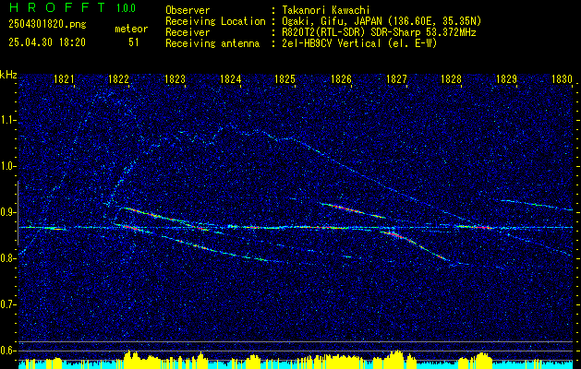Screen dimensions: 581x369
Task: Click the 1823 time marker
Action: click(175, 78)
